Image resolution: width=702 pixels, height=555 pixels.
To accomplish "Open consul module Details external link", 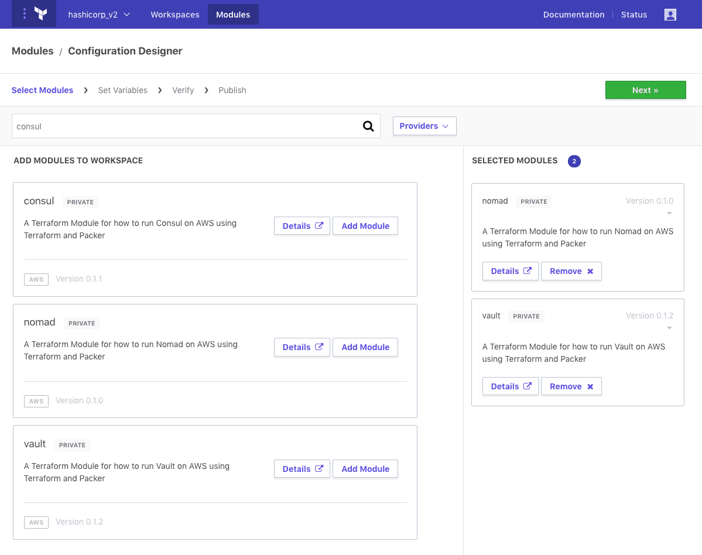I will click(302, 226).
